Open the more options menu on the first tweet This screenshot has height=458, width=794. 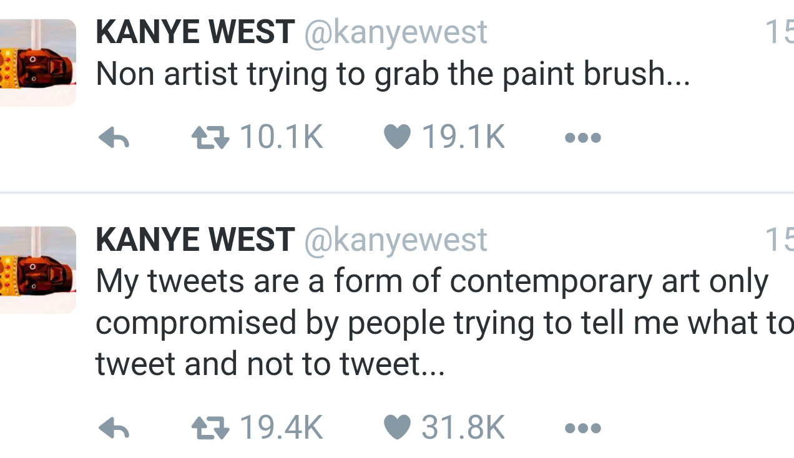tap(582, 137)
